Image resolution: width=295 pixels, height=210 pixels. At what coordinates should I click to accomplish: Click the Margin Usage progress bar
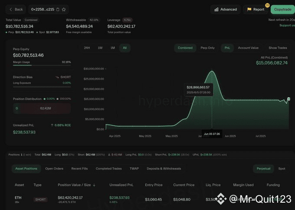42,65
